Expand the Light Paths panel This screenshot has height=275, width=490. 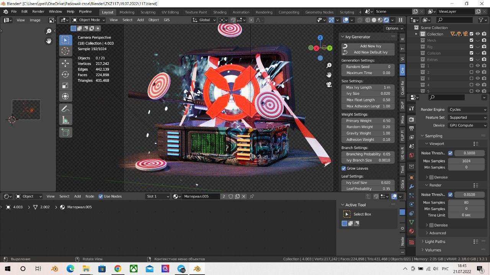pos(435,242)
